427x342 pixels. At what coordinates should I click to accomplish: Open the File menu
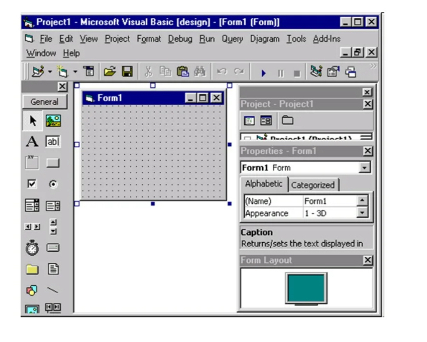tap(46, 39)
